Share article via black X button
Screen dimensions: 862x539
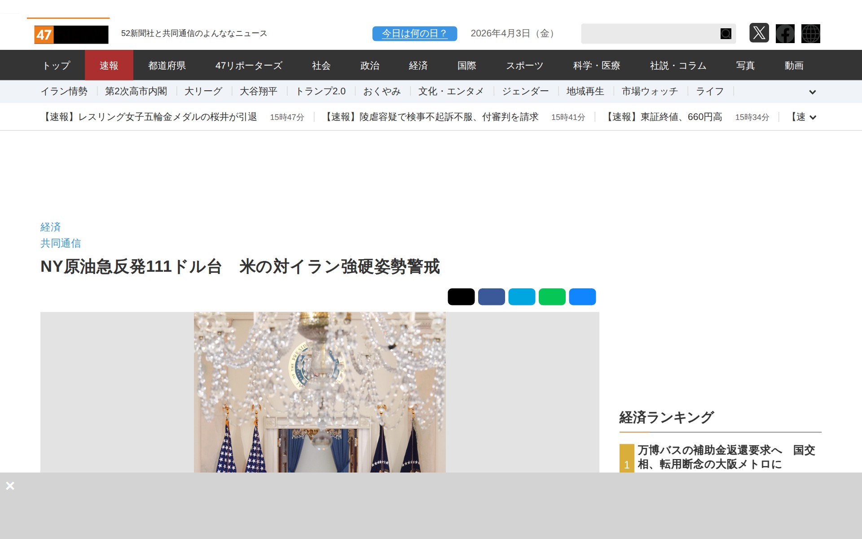pos(461,297)
